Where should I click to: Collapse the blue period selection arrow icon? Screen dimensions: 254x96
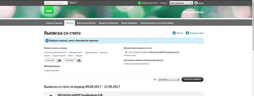coord(47,41)
